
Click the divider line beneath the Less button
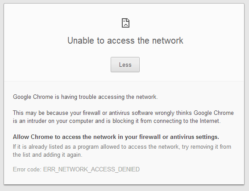tap(124, 81)
